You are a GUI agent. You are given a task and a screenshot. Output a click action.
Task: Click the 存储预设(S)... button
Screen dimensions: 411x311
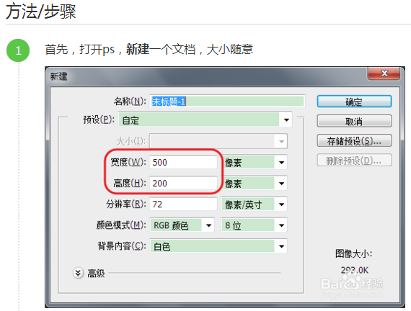(x=354, y=141)
